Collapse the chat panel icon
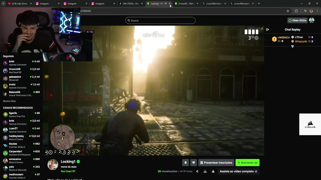 [267, 29]
